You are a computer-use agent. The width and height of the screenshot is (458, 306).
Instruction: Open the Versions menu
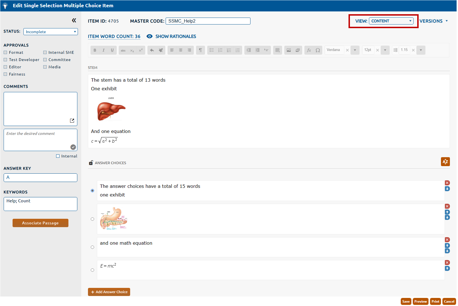433,21
